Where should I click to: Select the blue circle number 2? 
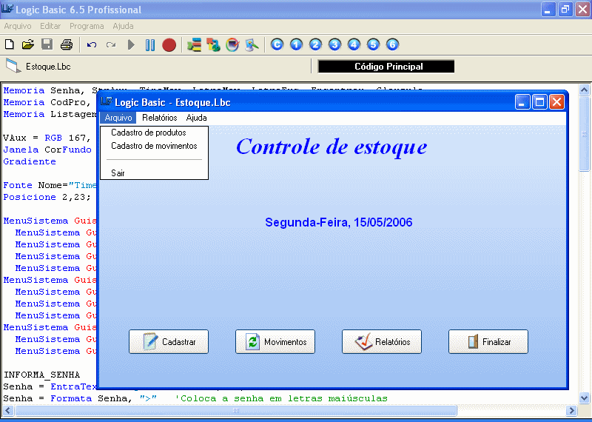pyautogui.click(x=315, y=44)
